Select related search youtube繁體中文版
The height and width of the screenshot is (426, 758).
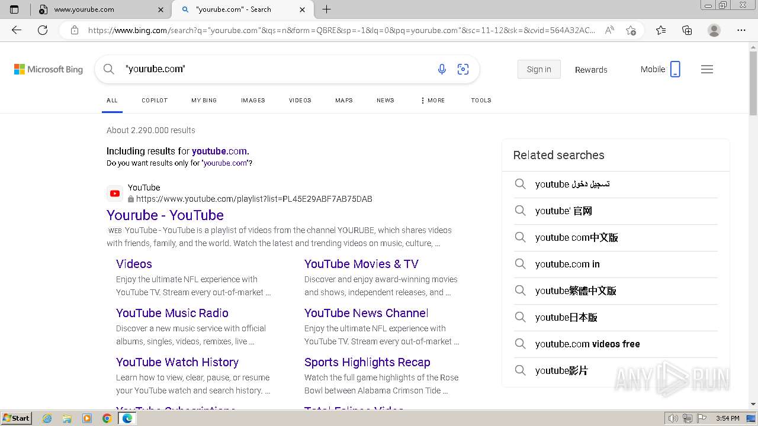[615, 291]
